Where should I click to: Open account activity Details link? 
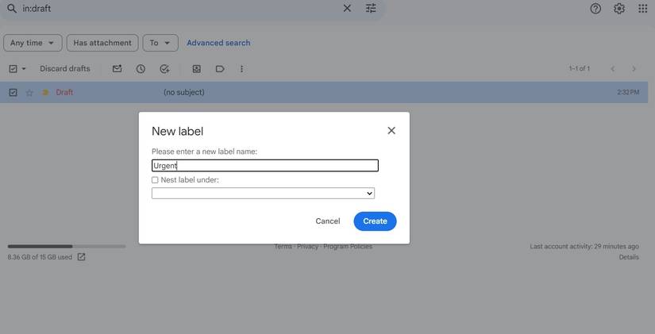coord(629,257)
